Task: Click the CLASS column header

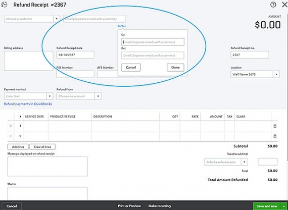Action: click(x=241, y=117)
